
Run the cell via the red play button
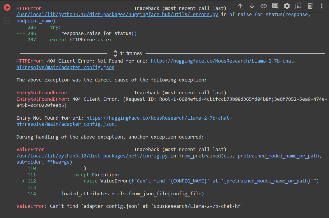point(7,8)
